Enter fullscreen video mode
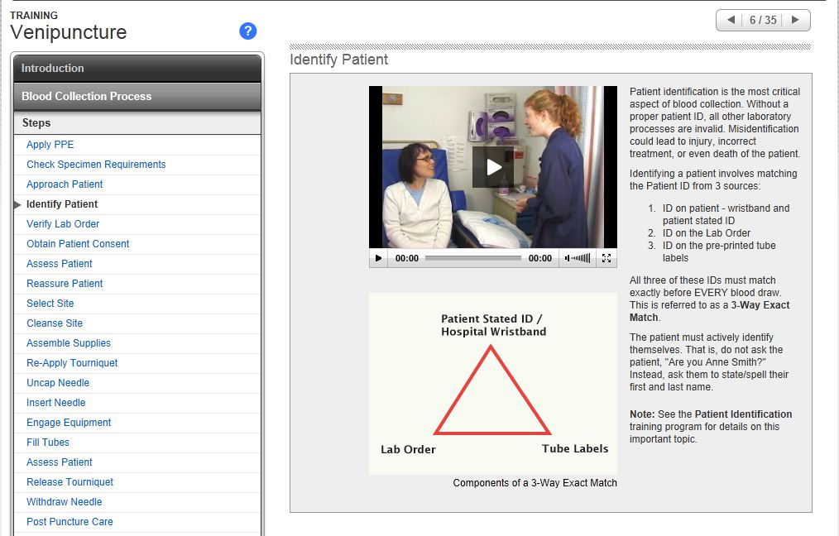Viewport: 839px width, 536px height. pyautogui.click(x=606, y=258)
